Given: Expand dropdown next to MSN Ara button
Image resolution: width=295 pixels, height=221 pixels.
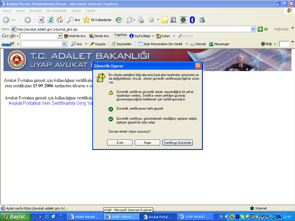Looking at the screenshot, I should coord(86,44).
